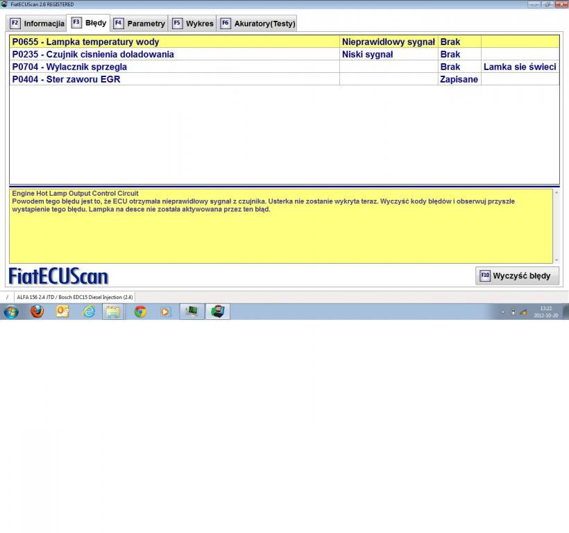Launch Firefox from the taskbar
The image size is (569, 533).
[x=37, y=312]
